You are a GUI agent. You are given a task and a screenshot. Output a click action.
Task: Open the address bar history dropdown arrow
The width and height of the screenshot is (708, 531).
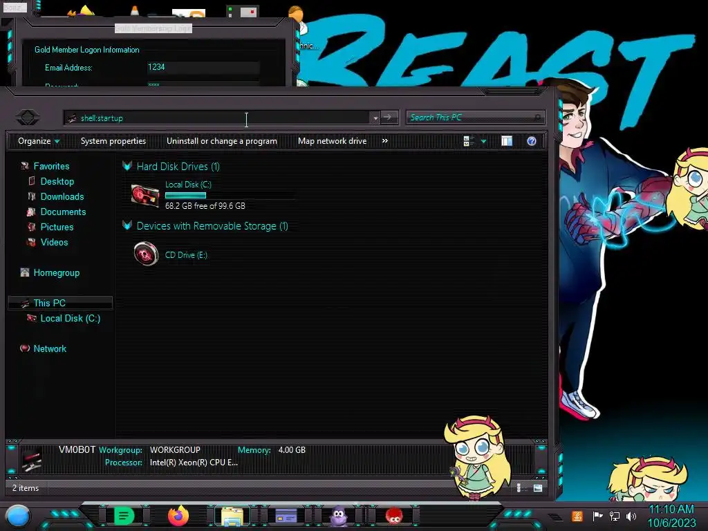(x=375, y=118)
